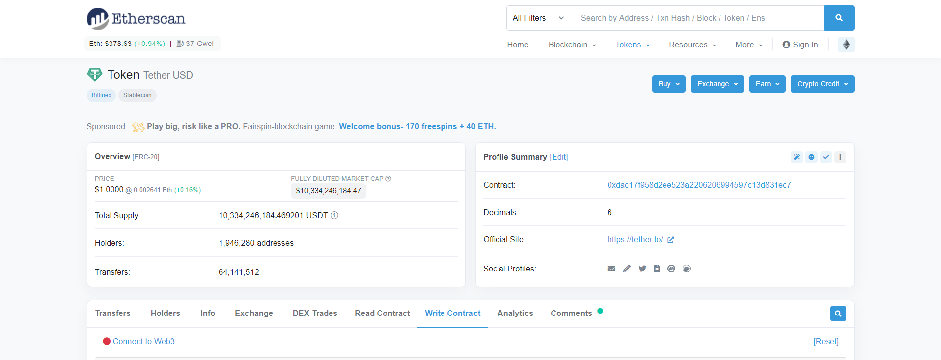Image resolution: width=941 pixels, height=360 pixels.
Task: Expand the Tokens nav menu
Action: point(633,45)
